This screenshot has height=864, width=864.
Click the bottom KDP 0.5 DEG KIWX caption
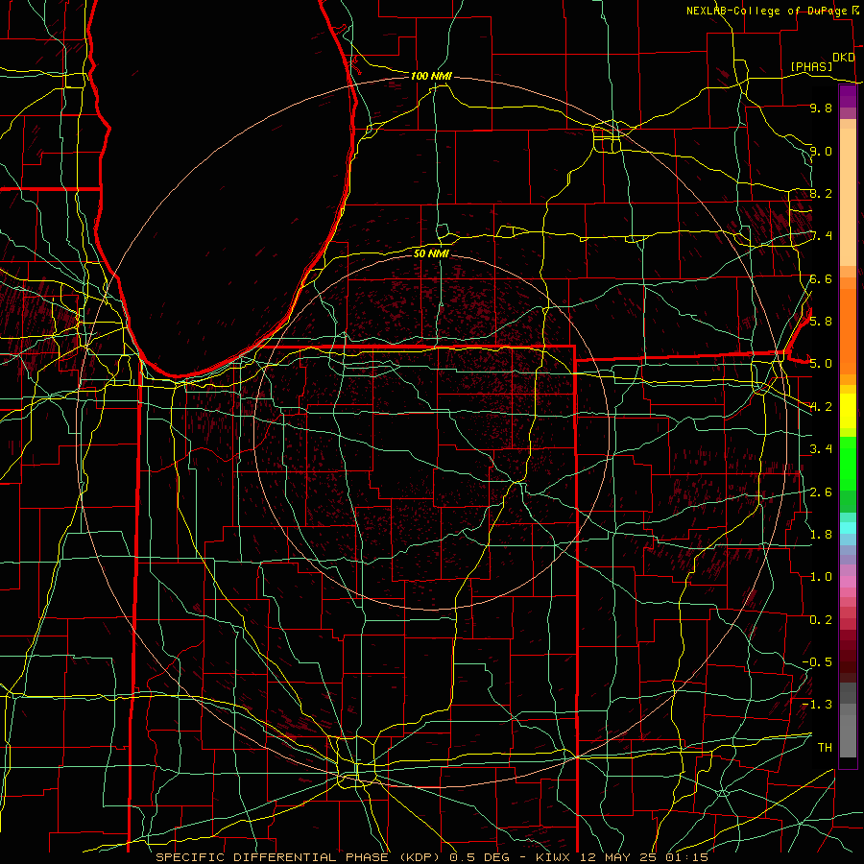click(x=431, y=857)
